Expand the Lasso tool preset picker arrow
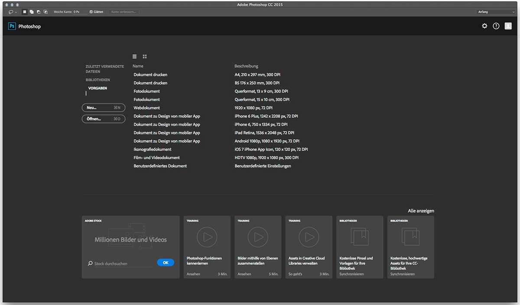Viewport: 520px width, 305px height. (x=16, y=12)
